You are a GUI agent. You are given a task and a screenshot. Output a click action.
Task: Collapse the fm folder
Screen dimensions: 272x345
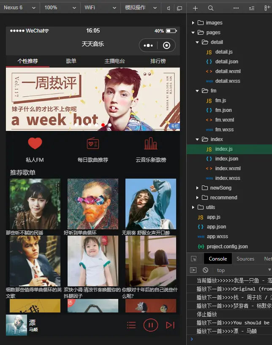click(197, 91)
